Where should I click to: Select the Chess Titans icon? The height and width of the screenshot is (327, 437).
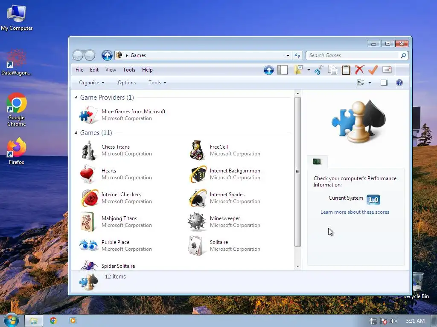[89, 150]
